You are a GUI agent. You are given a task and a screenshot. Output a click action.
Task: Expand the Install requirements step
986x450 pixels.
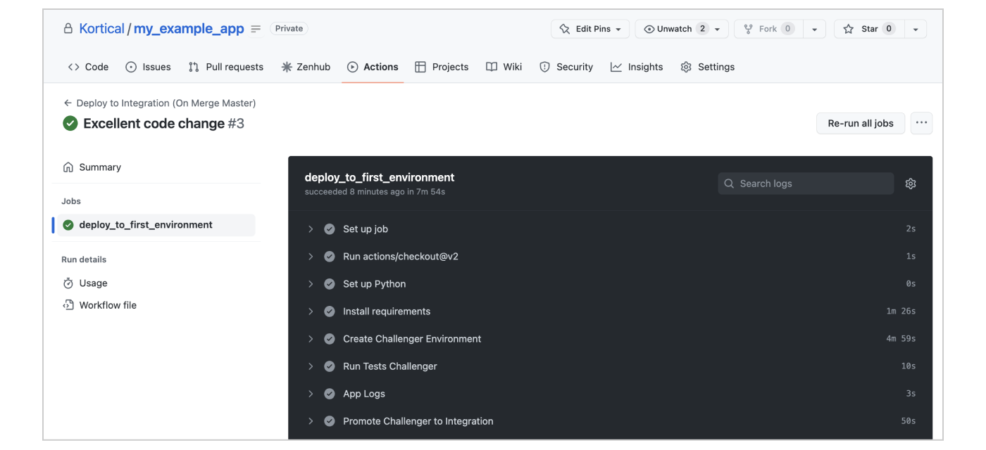[x=311, y=311]
